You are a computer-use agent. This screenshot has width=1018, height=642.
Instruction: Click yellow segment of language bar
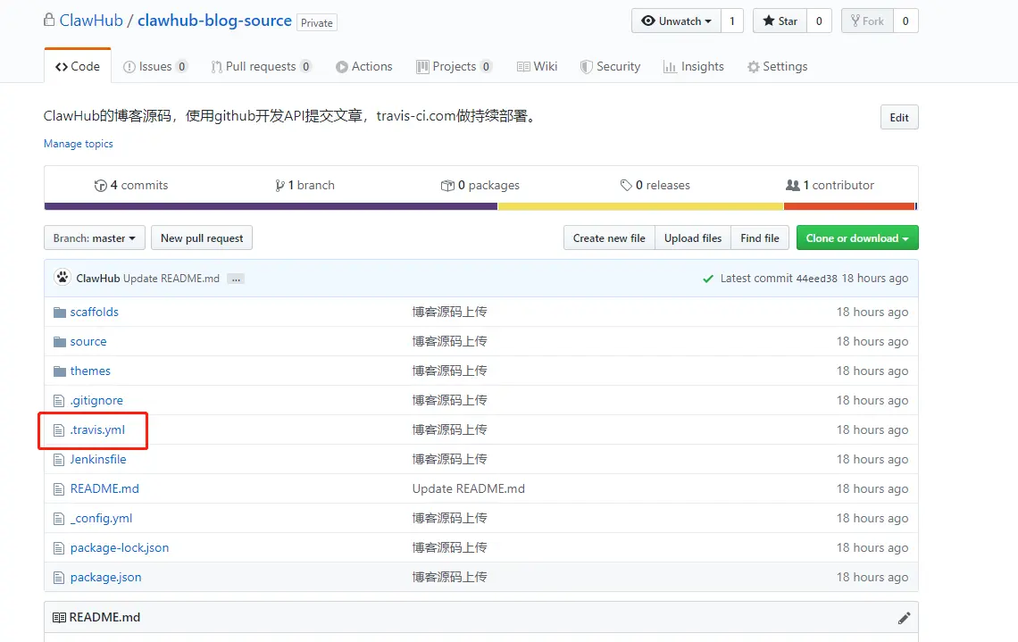click(x=641, y=206)
